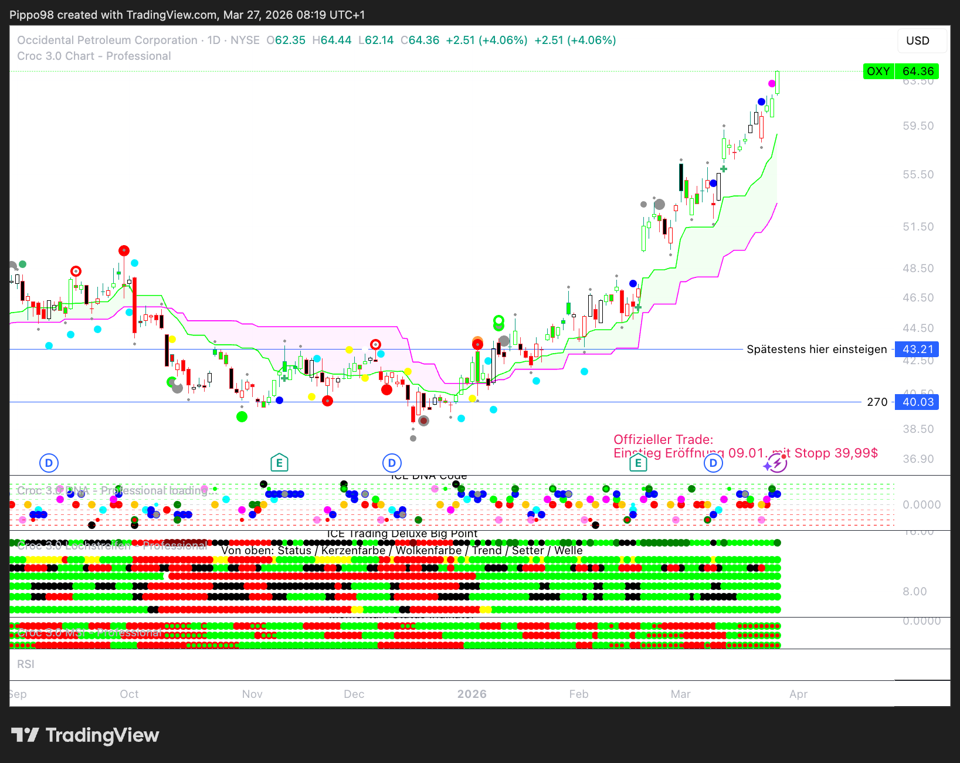
Task: Click the blue 43.21 price level label
Action: [x=917, y=350]
